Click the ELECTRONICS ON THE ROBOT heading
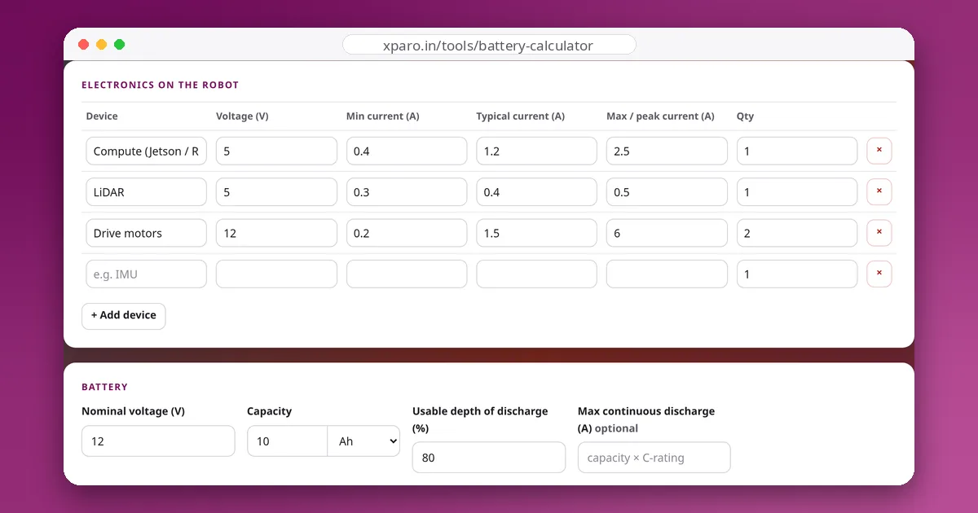The image size is (978, 513). coord(161,85)
